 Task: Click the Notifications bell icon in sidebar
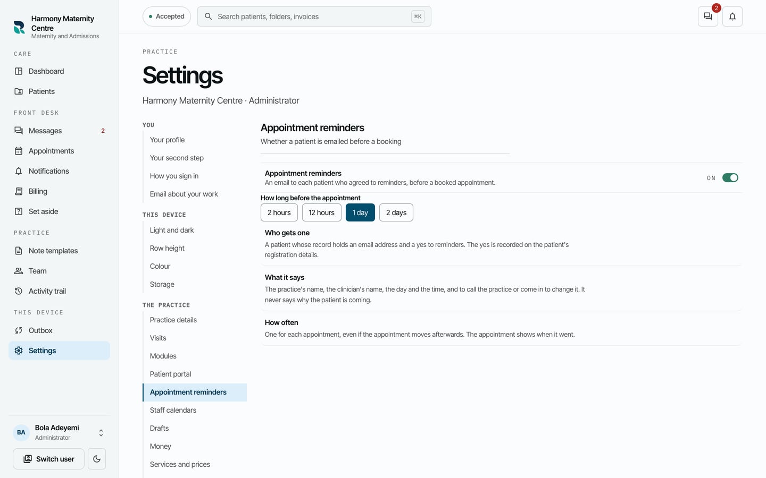(x=19, y=171)
